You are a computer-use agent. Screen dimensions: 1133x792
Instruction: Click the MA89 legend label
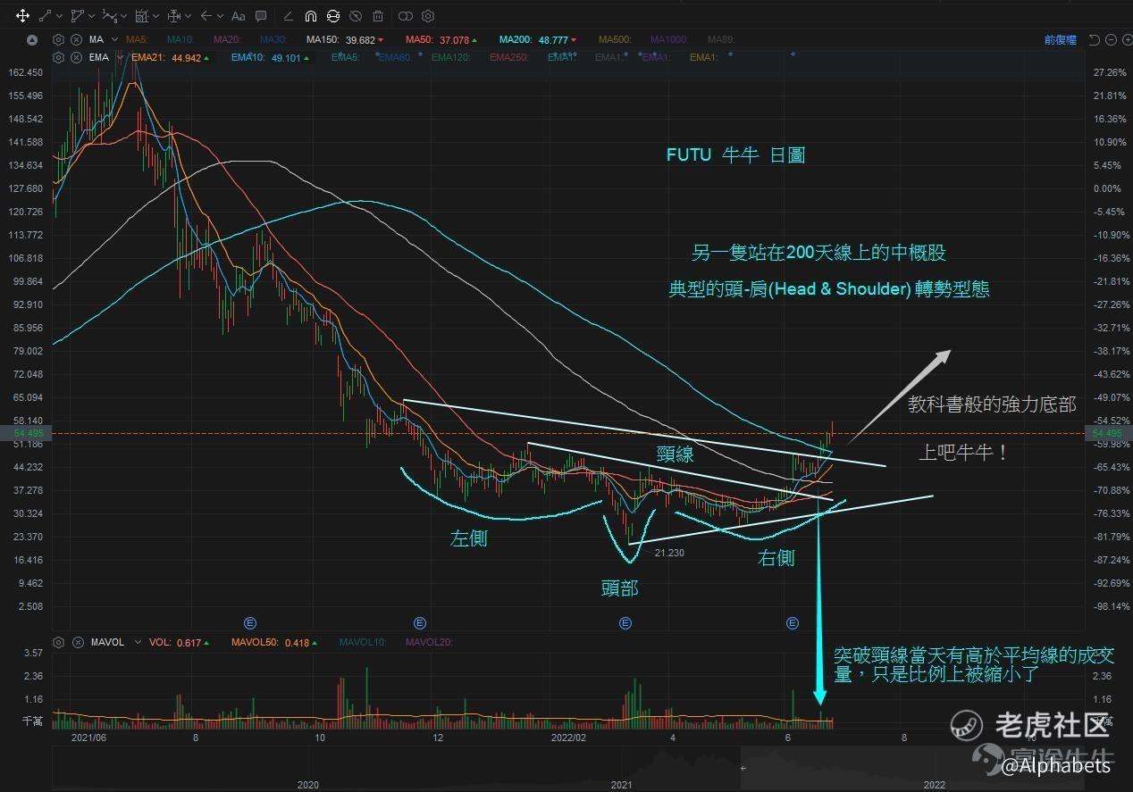pyautogui.click(x=721, y=39)
